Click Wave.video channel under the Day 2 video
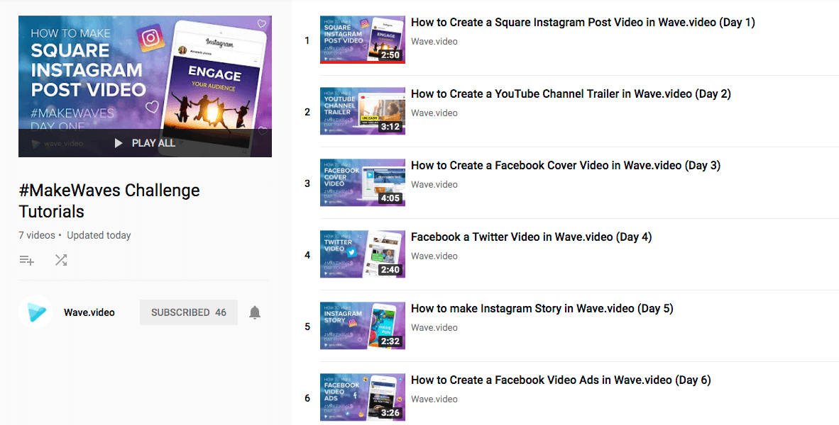Screen dimensions: 839x425 (x=434, y=113)
